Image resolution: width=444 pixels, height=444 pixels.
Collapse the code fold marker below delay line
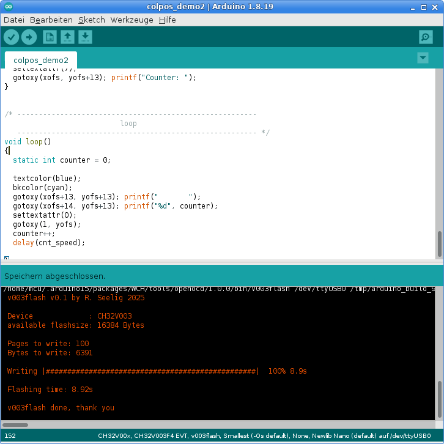7,259
